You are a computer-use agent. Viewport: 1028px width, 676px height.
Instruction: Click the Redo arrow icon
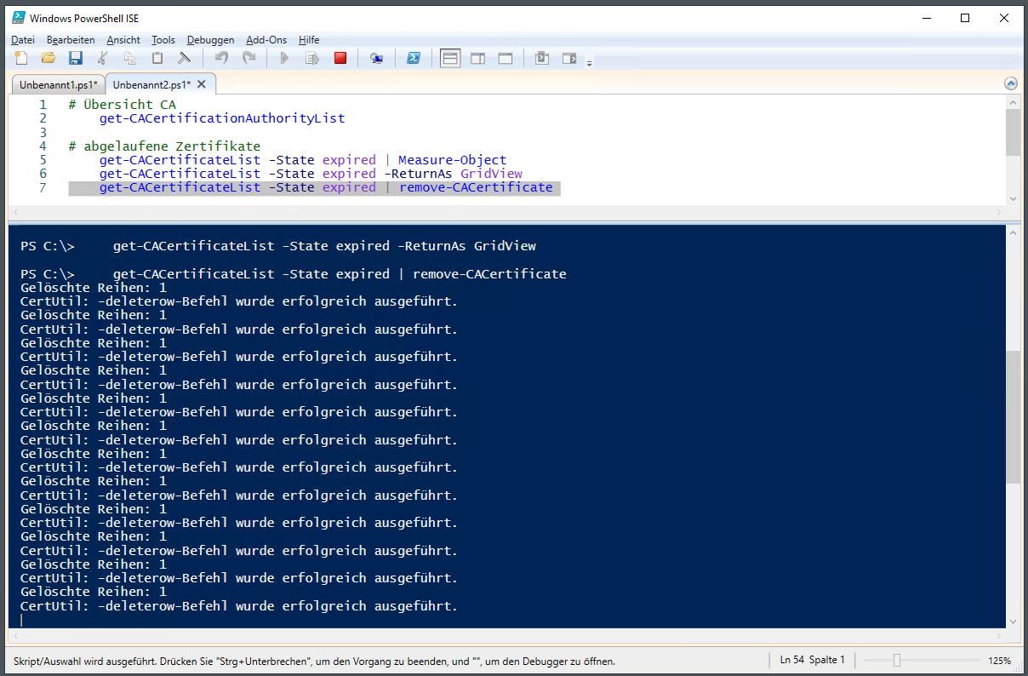[x=248, y=58]
